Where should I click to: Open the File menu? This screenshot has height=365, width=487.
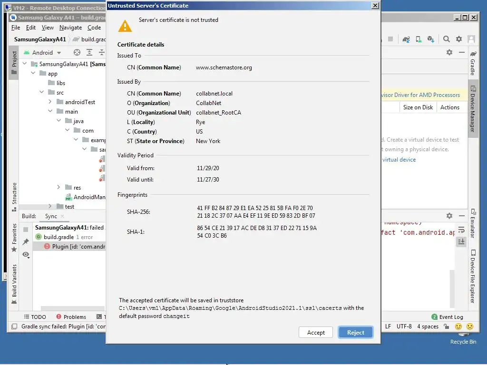(16, 28)
